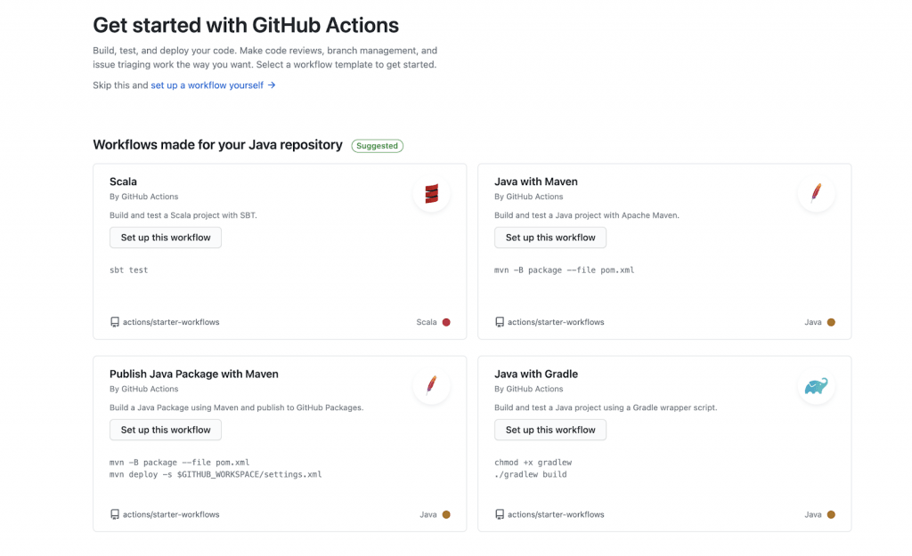Image resolution: width=912 pixels, height=556 pixels.
Task: Click the repository icon in the Scala card footer
Action: coord(115,322)
